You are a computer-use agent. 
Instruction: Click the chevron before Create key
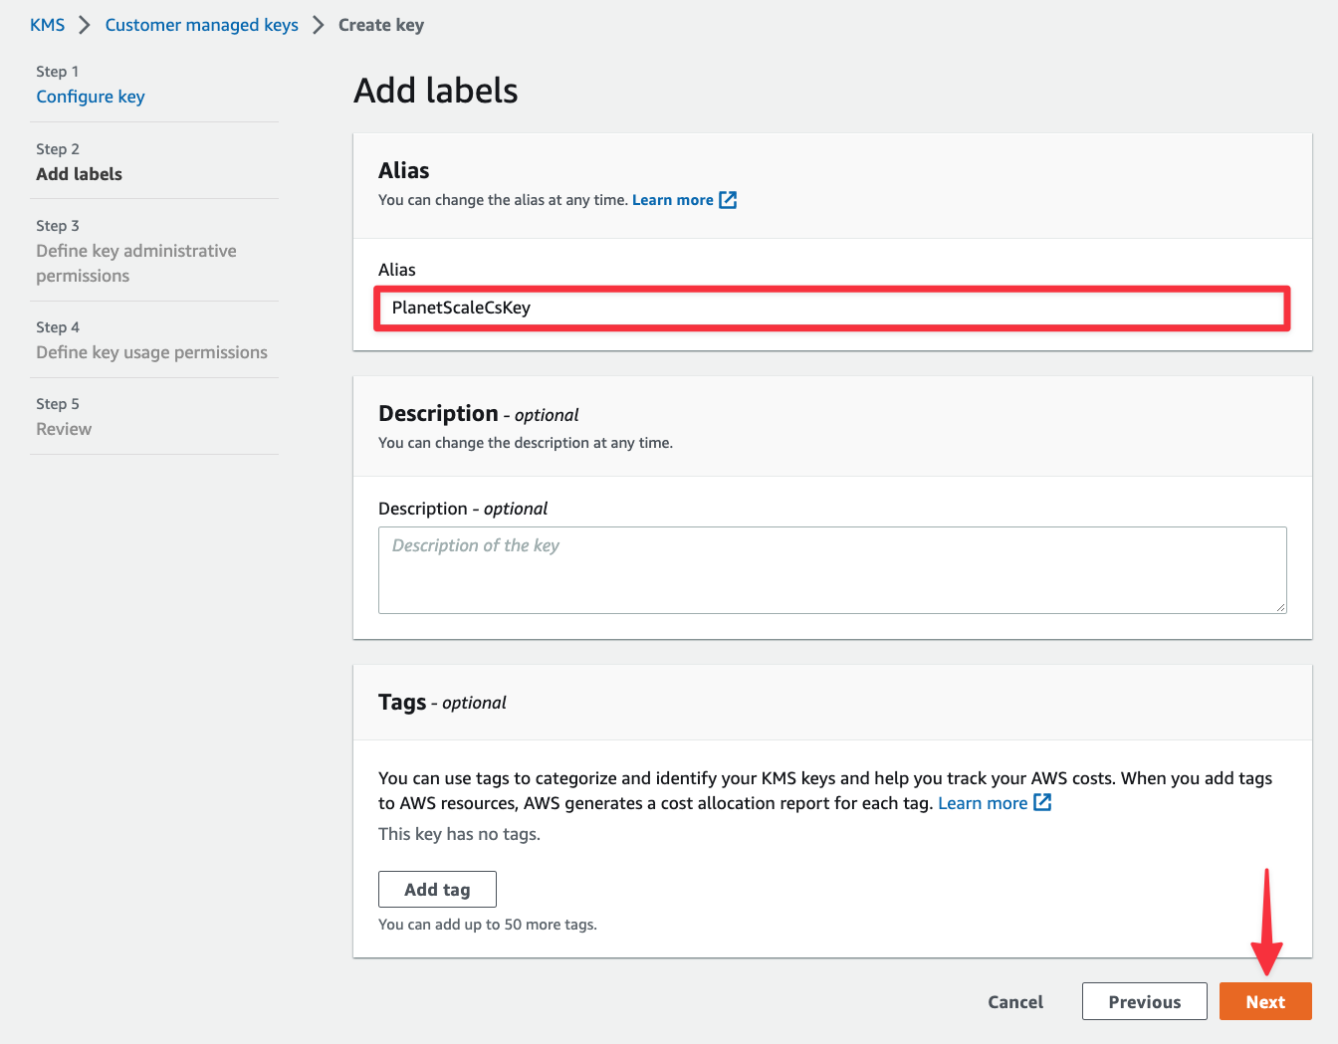click(x=319, y=25)
